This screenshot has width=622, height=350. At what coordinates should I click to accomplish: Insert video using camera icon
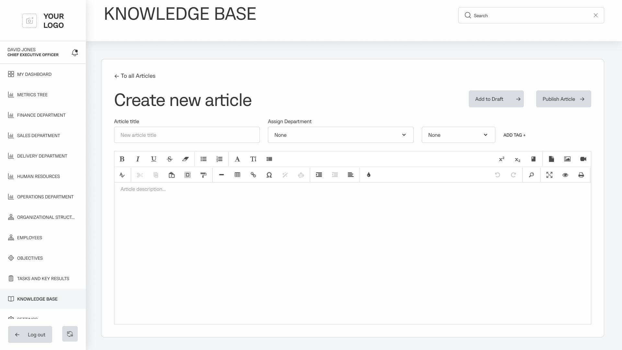[583, 159]
